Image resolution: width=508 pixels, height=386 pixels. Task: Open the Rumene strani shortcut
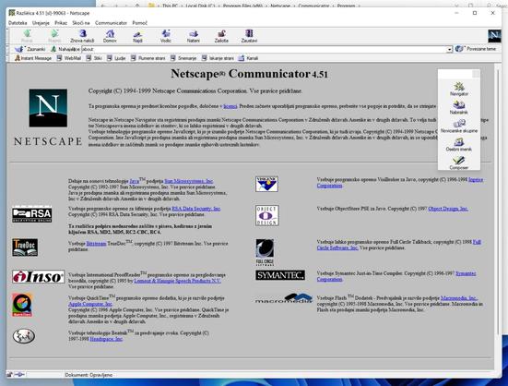click(x=148, y=58)
